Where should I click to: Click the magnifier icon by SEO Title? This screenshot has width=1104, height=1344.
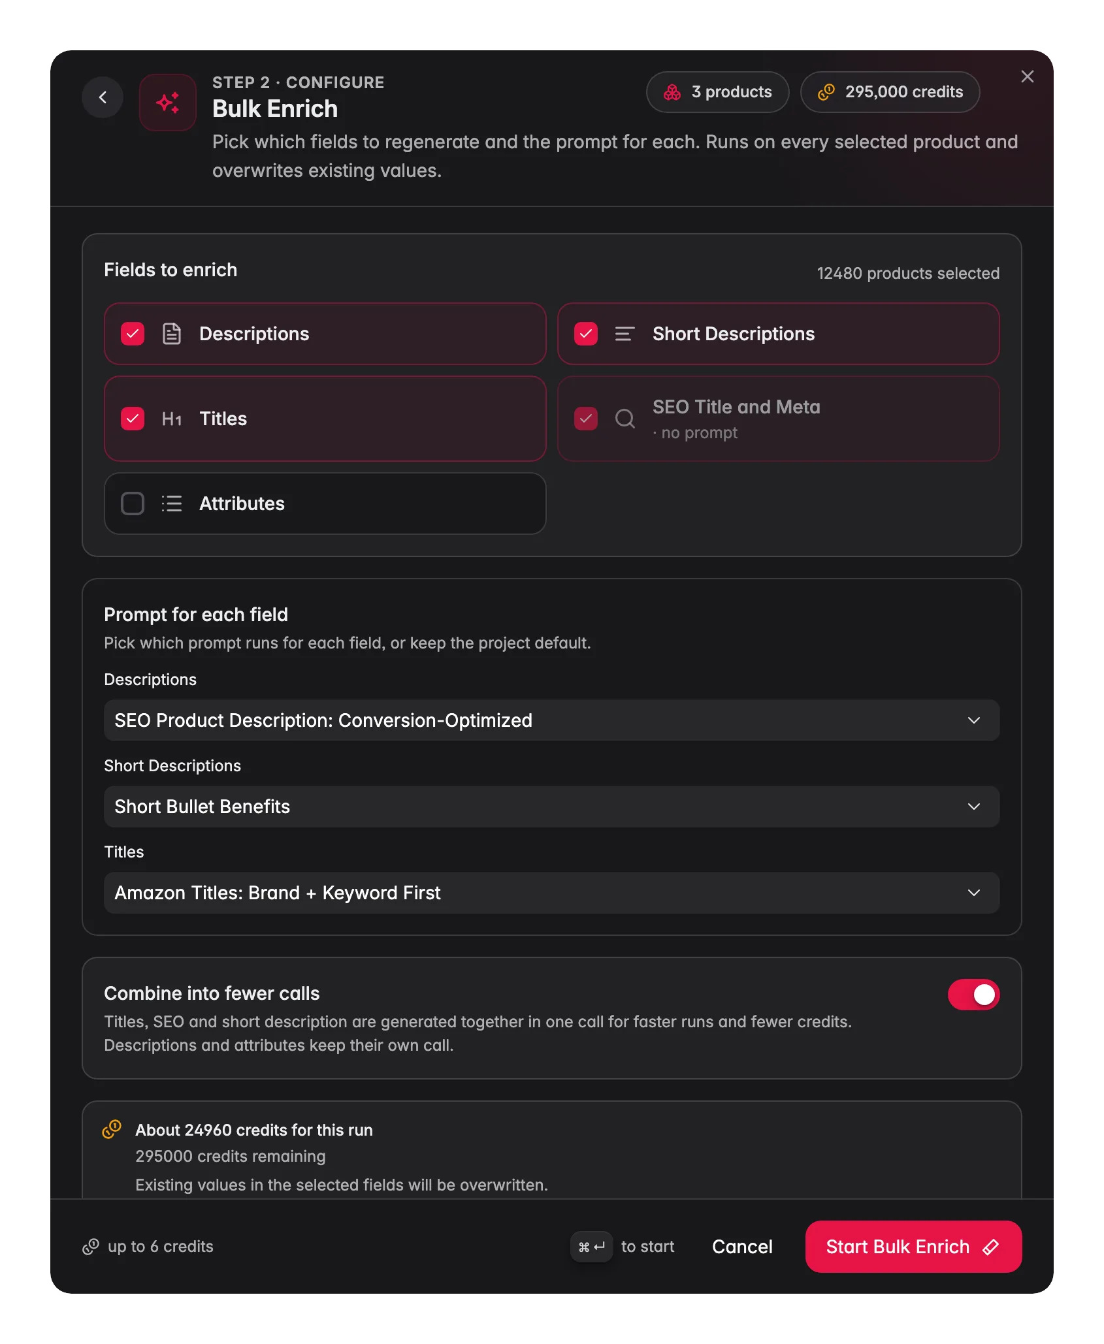pyautogui.click(x=625, y=419)
